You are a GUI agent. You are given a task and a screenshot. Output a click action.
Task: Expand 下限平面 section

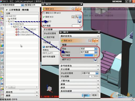98,81
